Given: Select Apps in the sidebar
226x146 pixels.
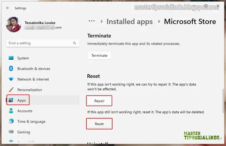Looking at the screenshot, I should [43, 100].
